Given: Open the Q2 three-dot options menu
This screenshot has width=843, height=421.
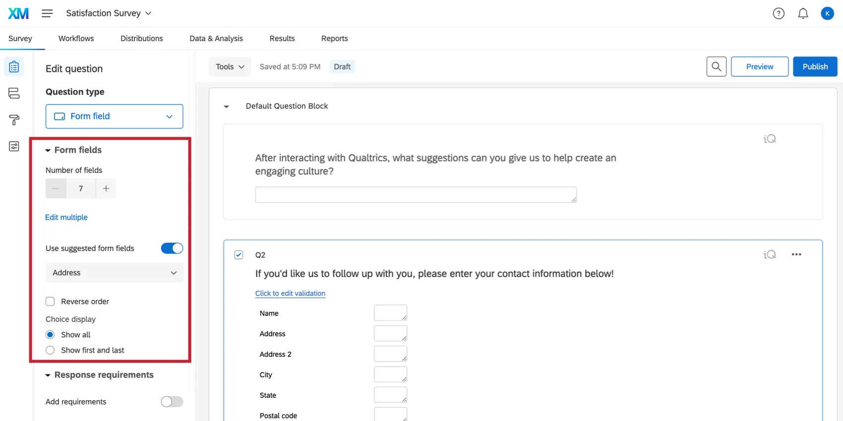Looking at the screenshot, I should coord(796,255).
